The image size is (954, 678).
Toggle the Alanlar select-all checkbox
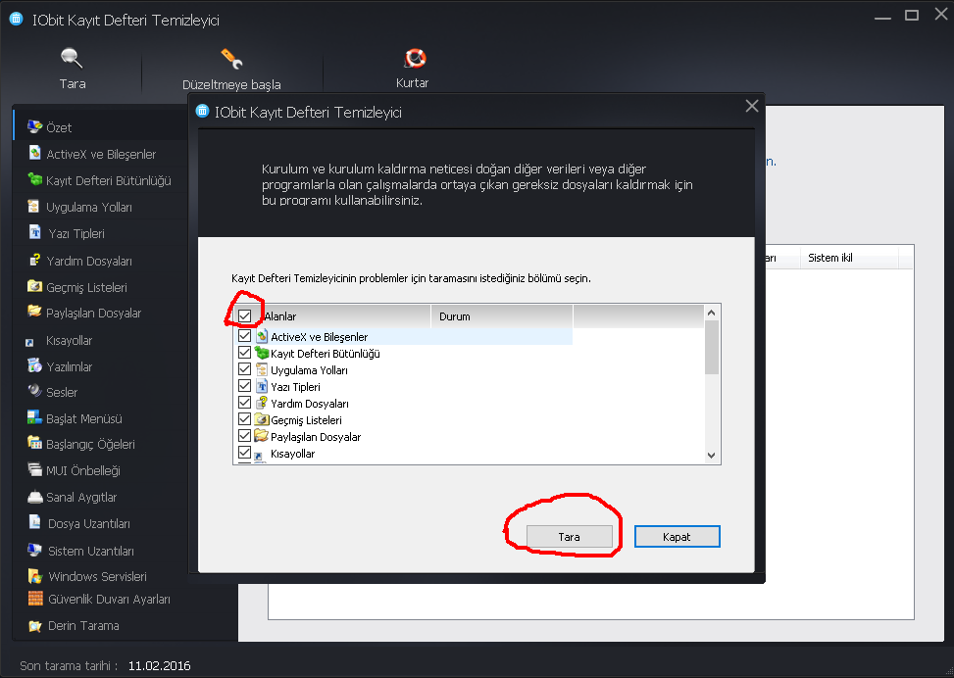245,315
